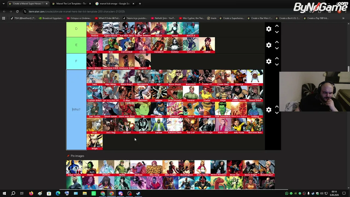Open WhatsApp from the taskbar
Image resolution: width=350 pixels, height=197 pixels.
94,193
